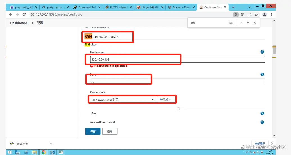Launch Server Manager from taskbar
The width and height of the screenshot is (291, 155).
pyautogui.click(x=18, y=152)
